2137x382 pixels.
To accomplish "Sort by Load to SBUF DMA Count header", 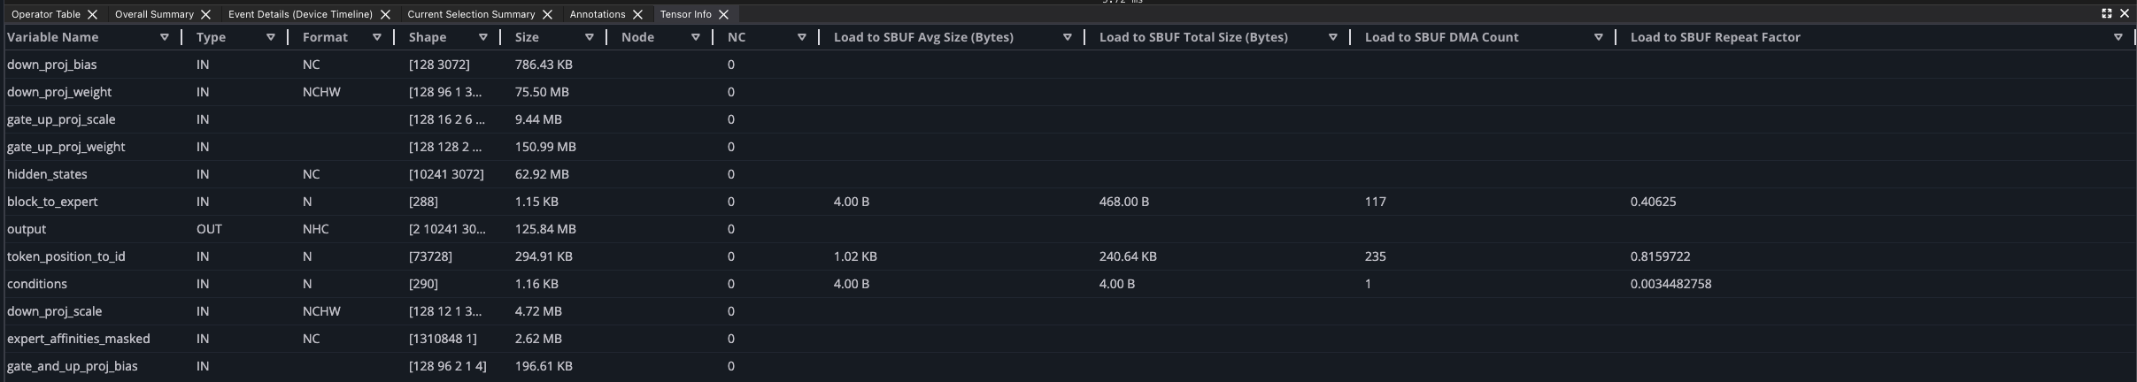I will (x=1441, y=37).
